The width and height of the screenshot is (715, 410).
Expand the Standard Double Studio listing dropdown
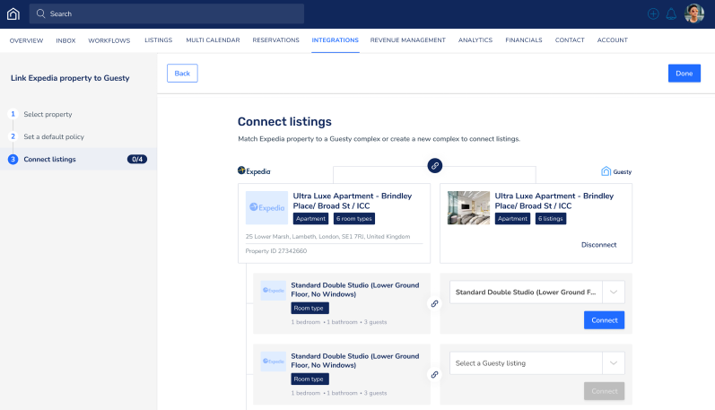614,292
